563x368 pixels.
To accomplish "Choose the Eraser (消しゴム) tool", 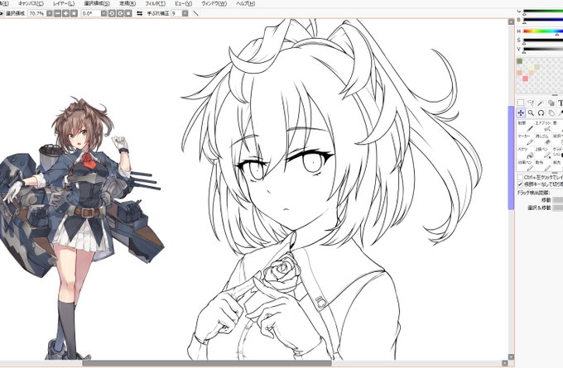I will pos(542,139).
